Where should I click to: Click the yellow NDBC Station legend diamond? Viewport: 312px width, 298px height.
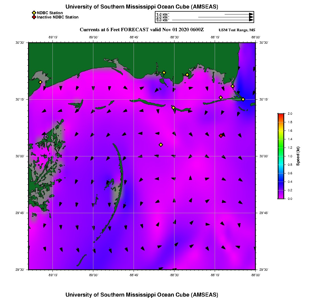pyautogui.click(x=34, y=13)
